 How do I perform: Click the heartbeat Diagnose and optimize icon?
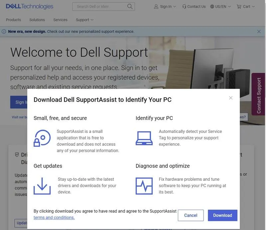pyautogui.click(x=144, y=186)
